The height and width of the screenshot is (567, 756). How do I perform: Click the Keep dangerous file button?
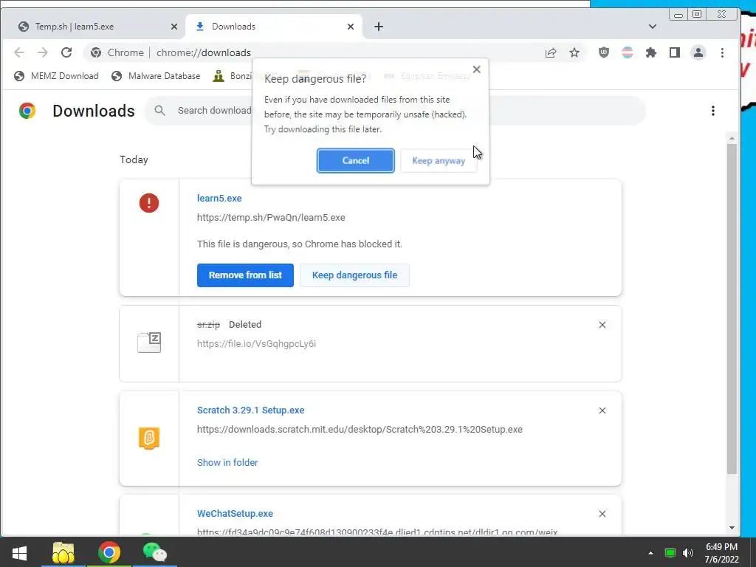tap(354, 275)
